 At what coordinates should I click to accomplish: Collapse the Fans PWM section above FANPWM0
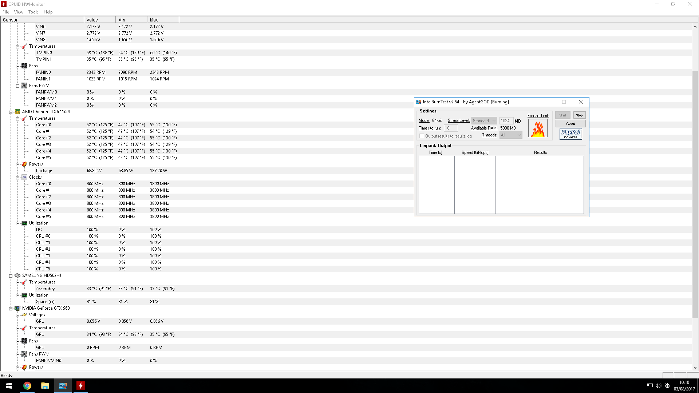(x=17, y=86)
